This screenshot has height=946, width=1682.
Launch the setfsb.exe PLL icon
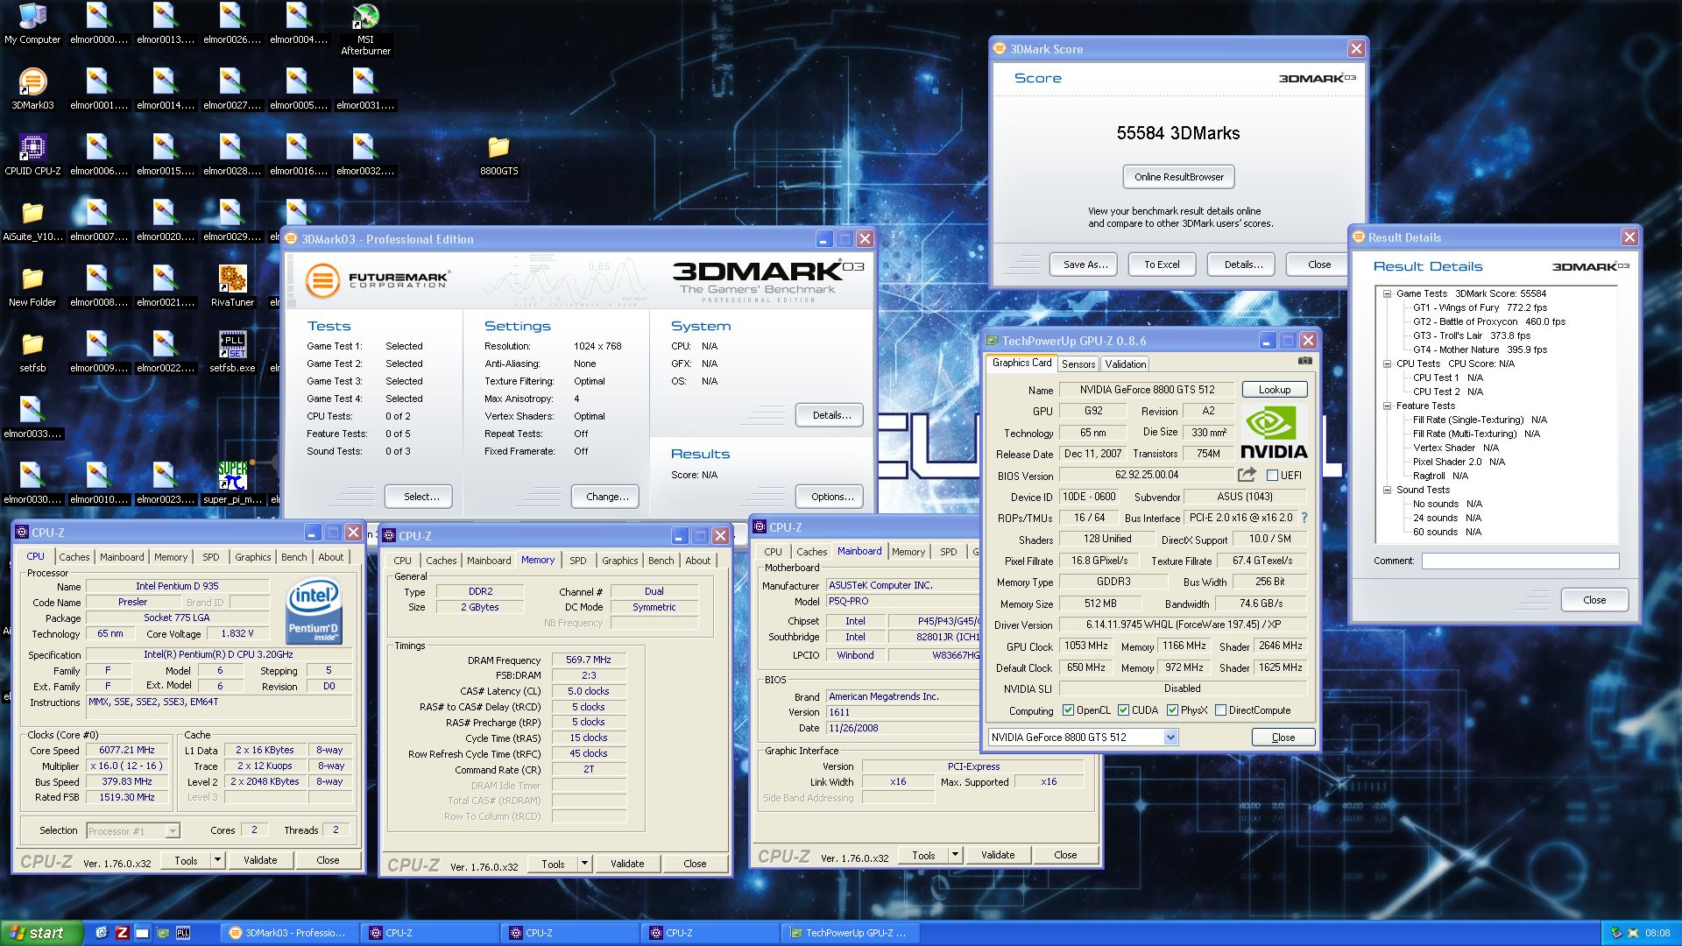point(232,352)
